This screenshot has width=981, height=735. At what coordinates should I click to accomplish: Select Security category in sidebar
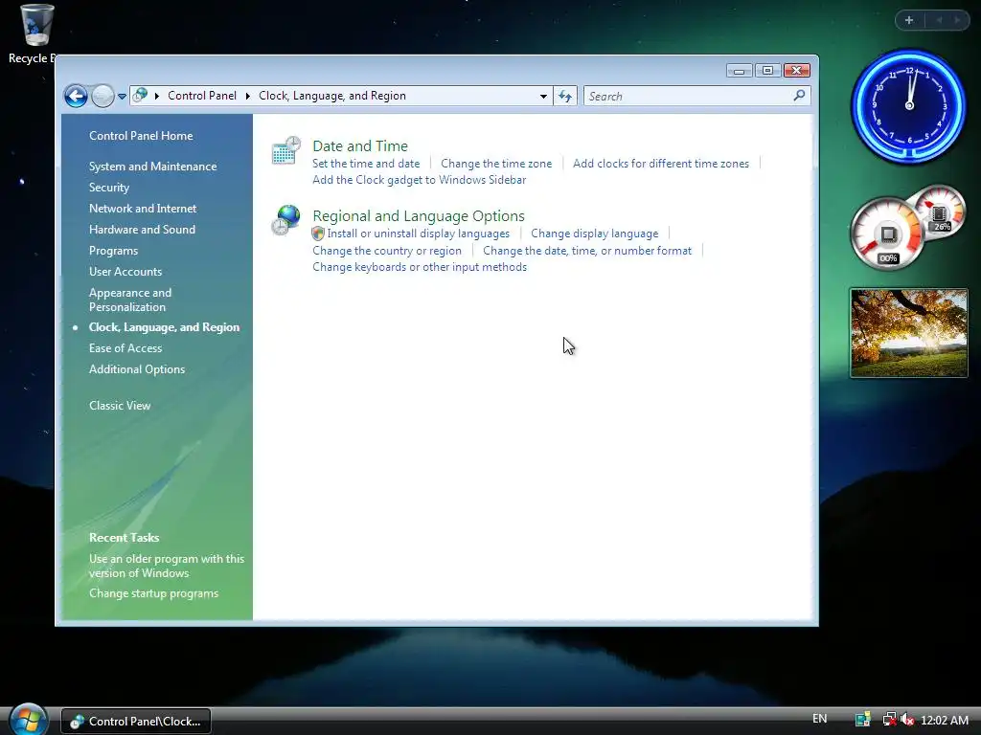click(109, 188)
